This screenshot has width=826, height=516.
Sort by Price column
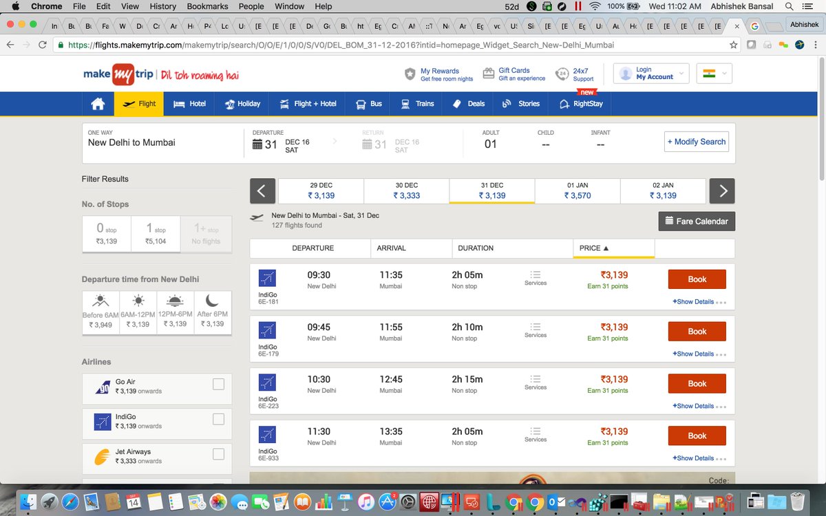click(x=613, y=248)
